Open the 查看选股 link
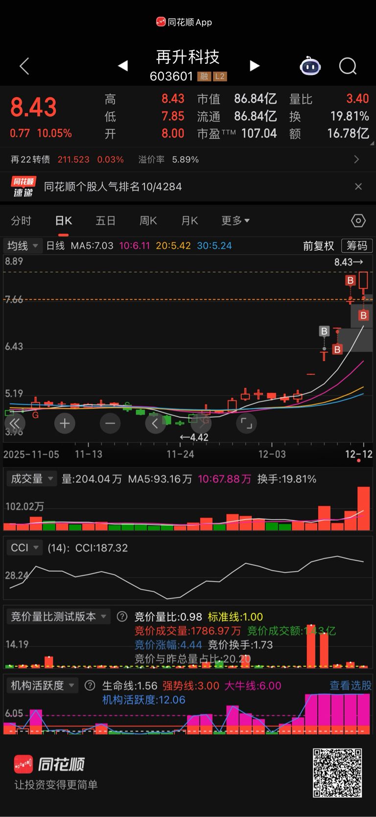The height and width of the screenshot is (817, 376). pyautogui.click(x=351, y=685)
